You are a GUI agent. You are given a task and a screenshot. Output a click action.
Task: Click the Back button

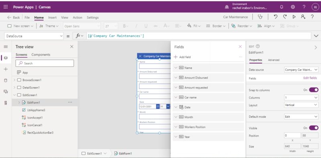click(14, 17)
